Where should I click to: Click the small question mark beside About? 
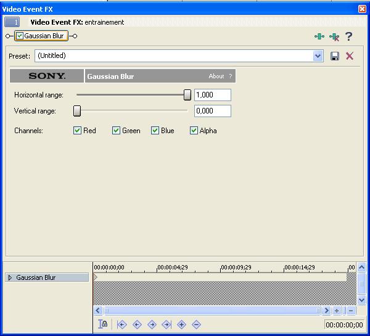[230, 76]
